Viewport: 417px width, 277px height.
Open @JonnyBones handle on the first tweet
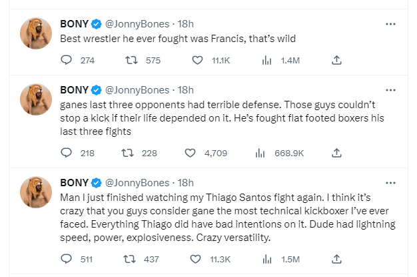coord(139,24)
